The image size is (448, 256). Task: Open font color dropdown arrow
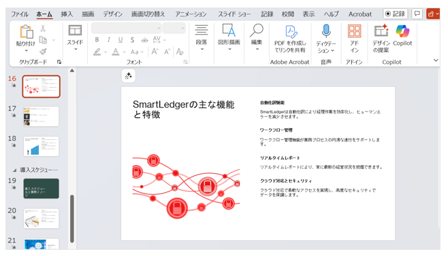[x=124, y=52]
